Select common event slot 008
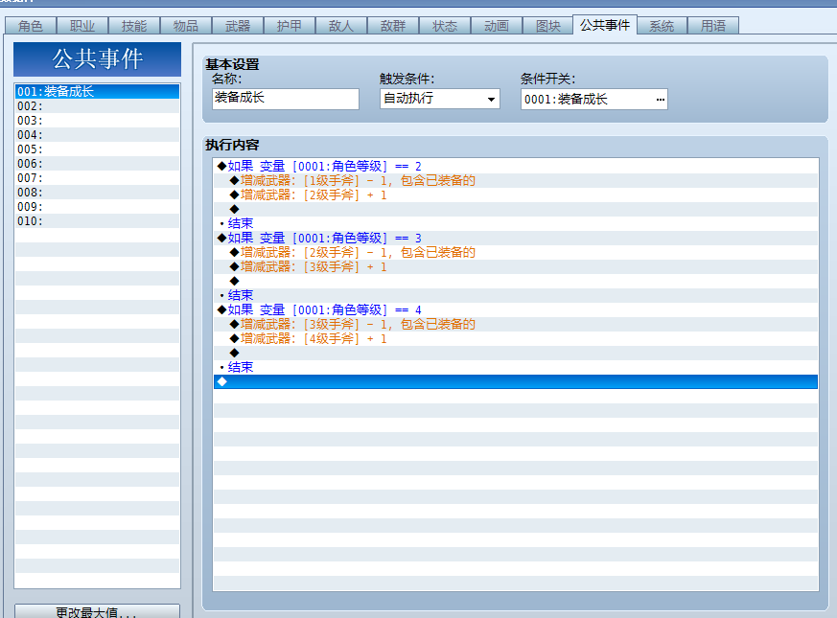The width and height of the screenshot is (837, 618). coord(97,193)
